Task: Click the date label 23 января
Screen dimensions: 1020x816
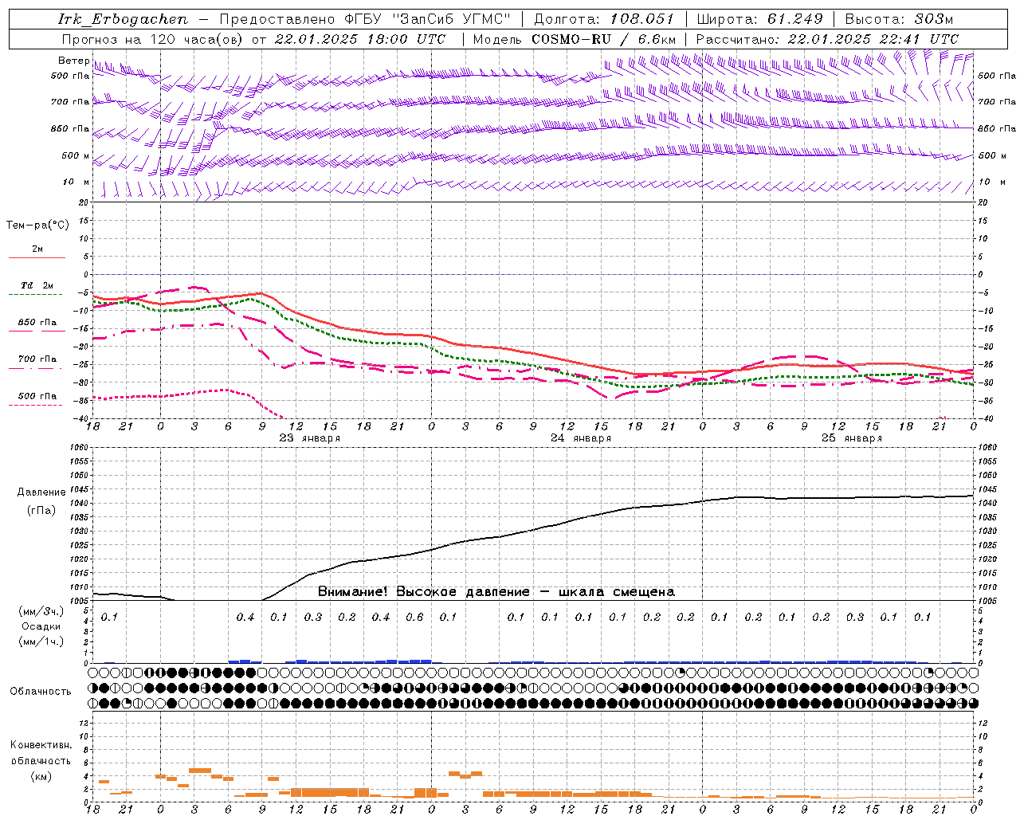Action: click(310, 438)
